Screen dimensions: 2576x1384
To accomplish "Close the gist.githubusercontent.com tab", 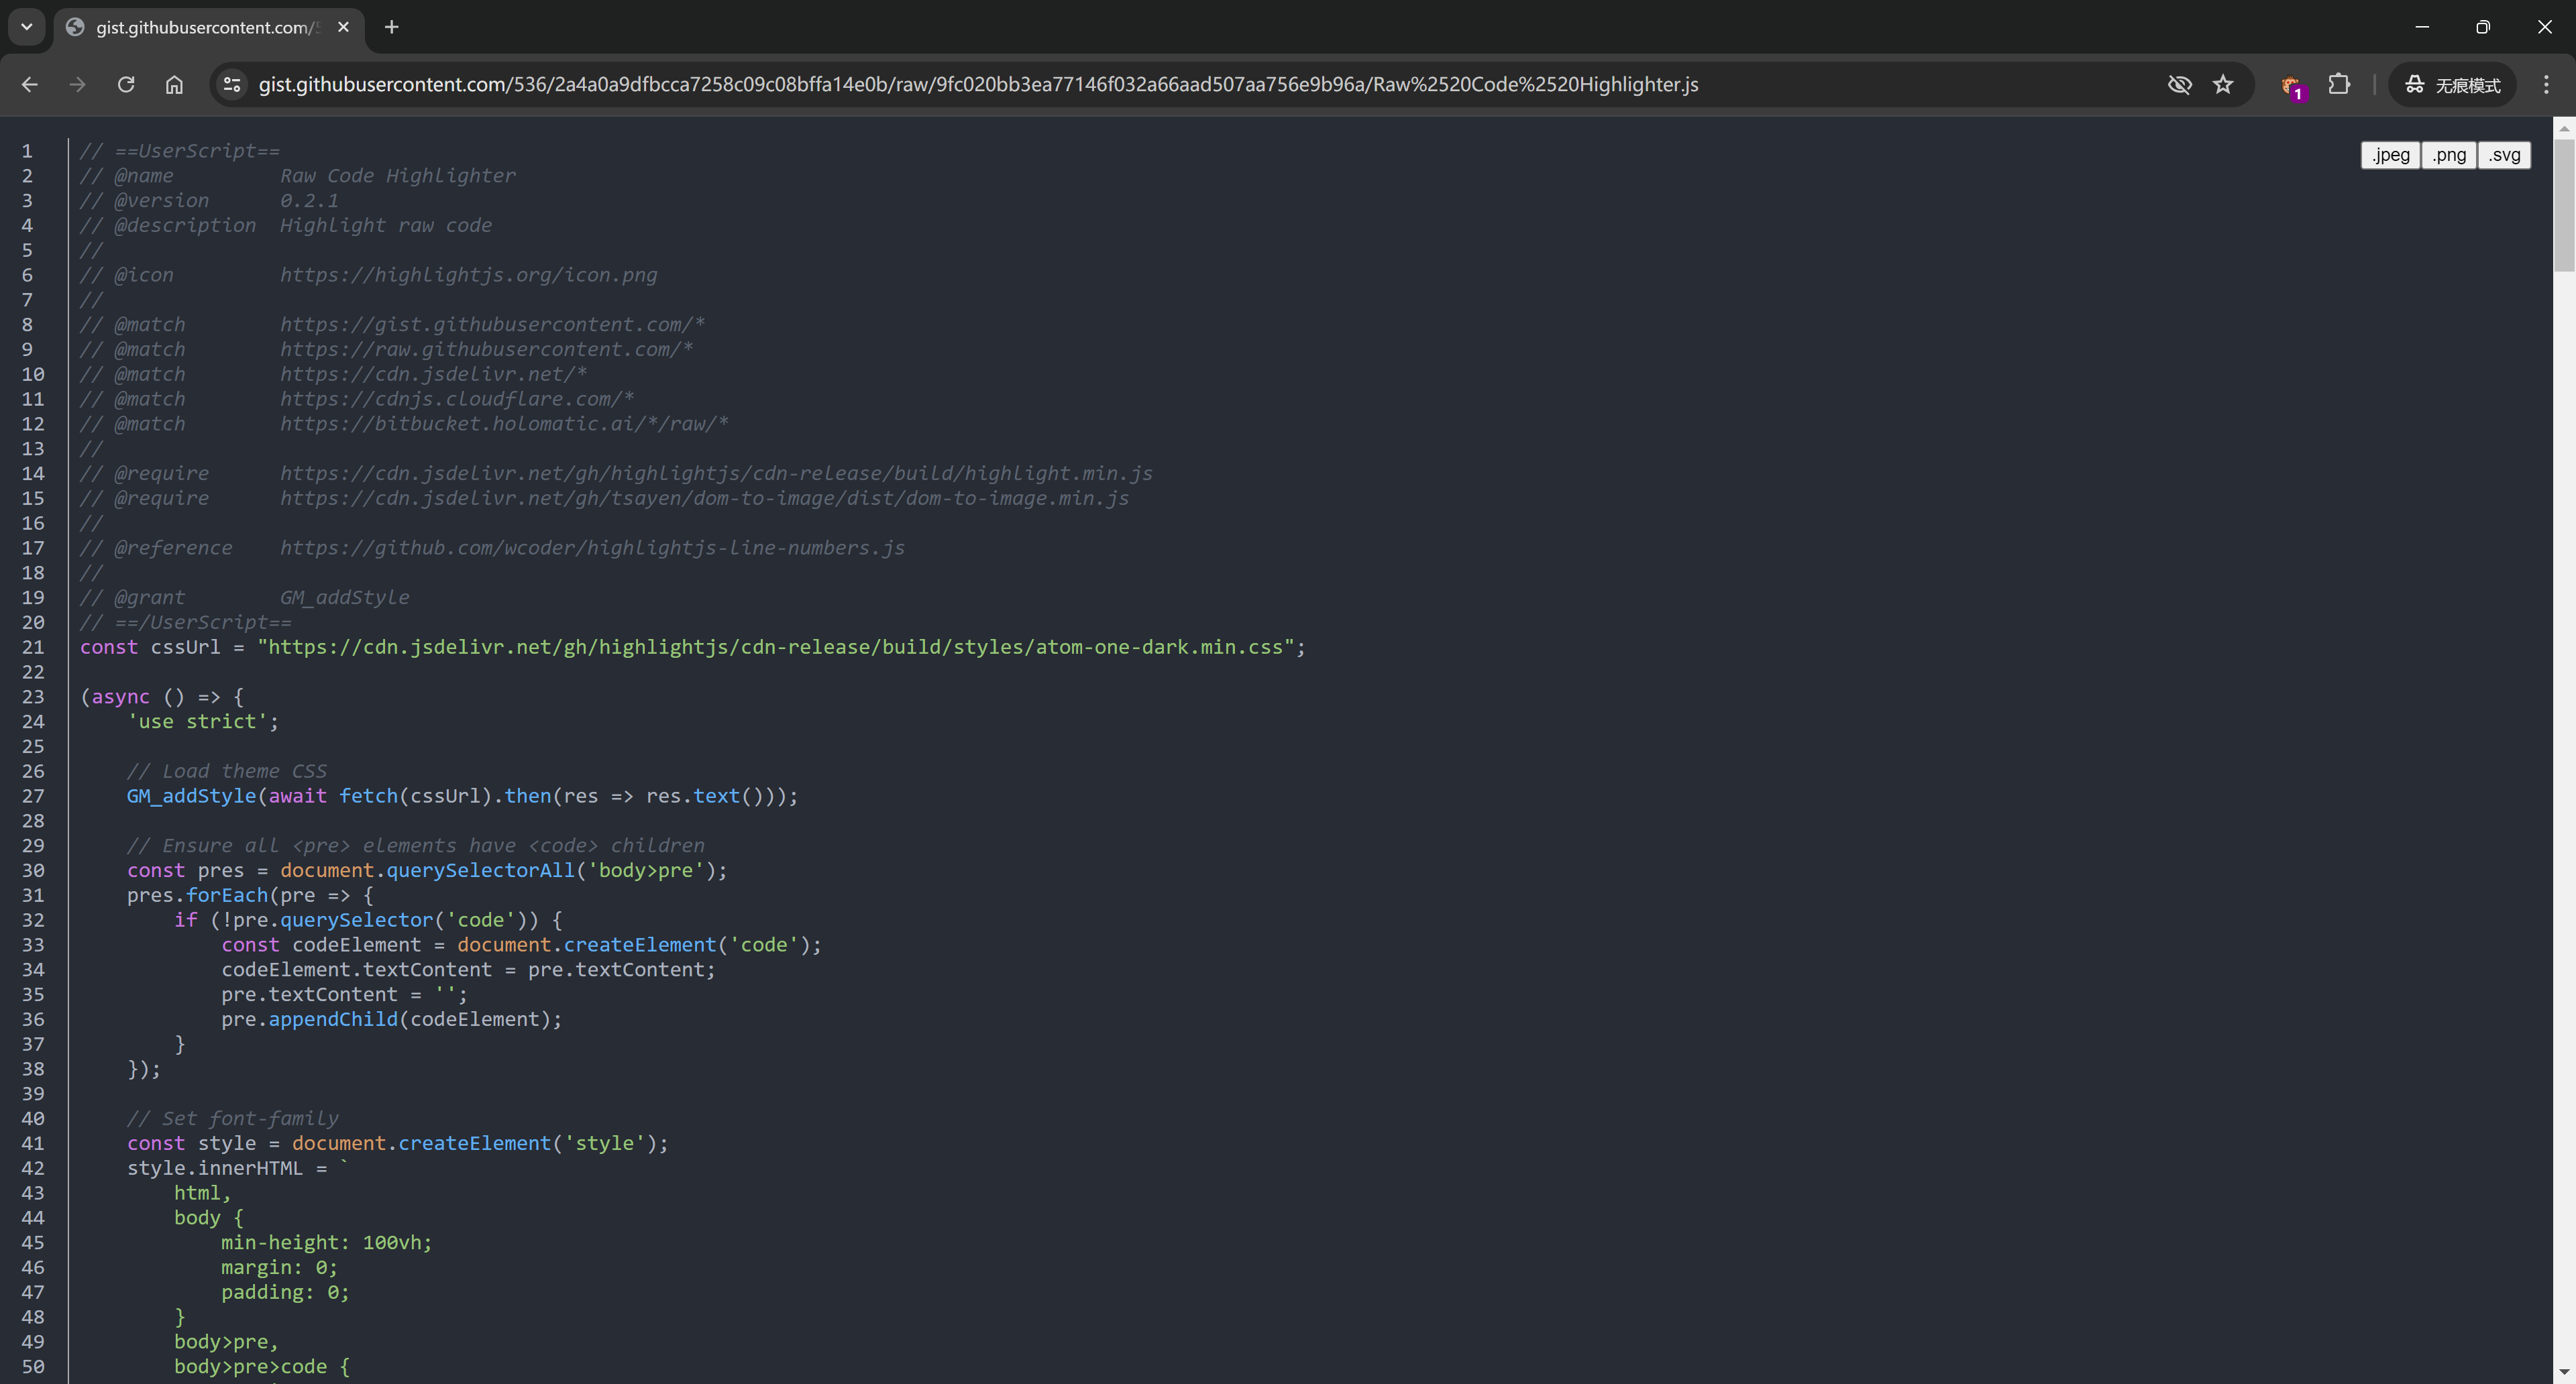I will click(x=344, y=27).
